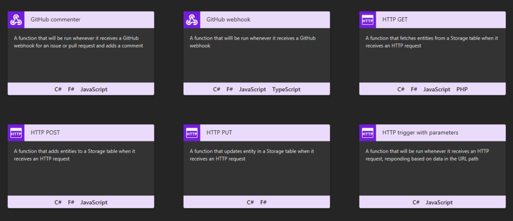Open the HTTP POST template title
513x221 pixels.
(45, 133)
